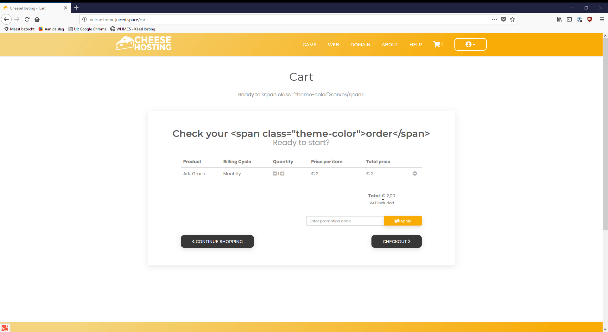Open the GAME menu item
The width and height of the screenshot is (608, 332).
point(309,45)
